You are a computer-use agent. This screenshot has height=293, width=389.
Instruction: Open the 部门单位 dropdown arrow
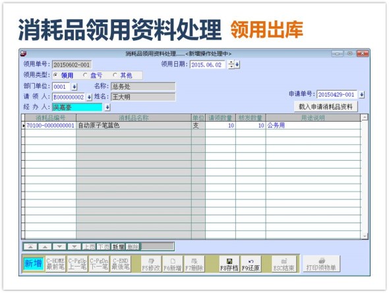click(x=75, y=87)
